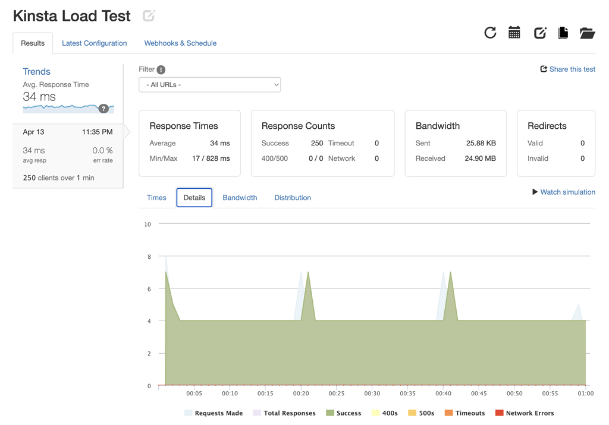Switch to the Latest Configuration tab
The image size is (609, 425).
pos(94,43)
